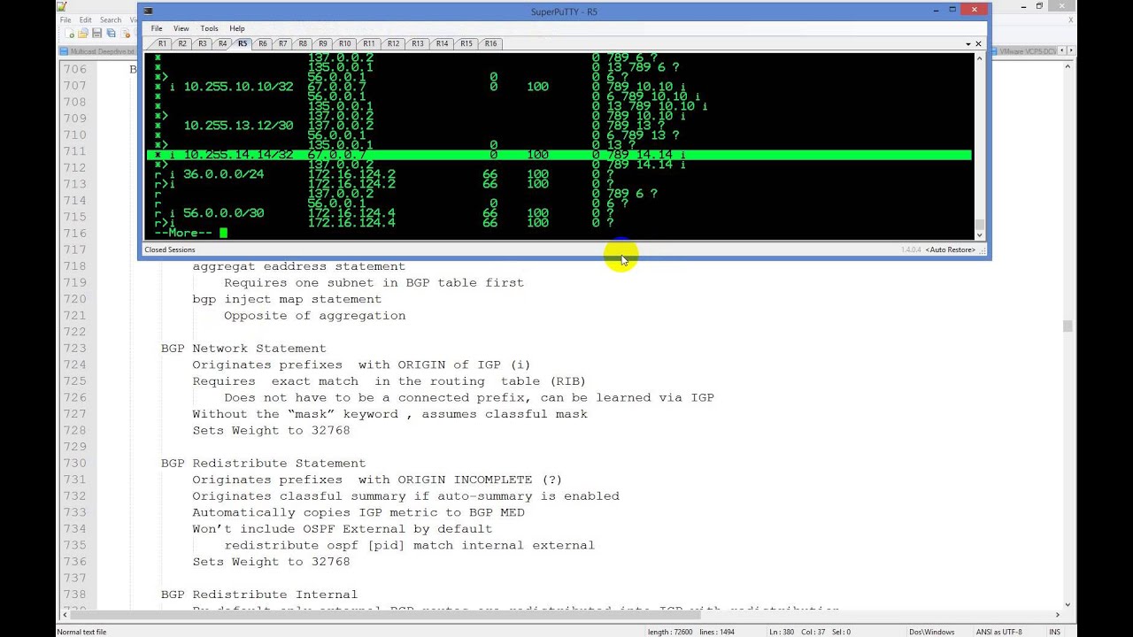
Task: Switch to the R6 session tab
Action: coord(263,43)
